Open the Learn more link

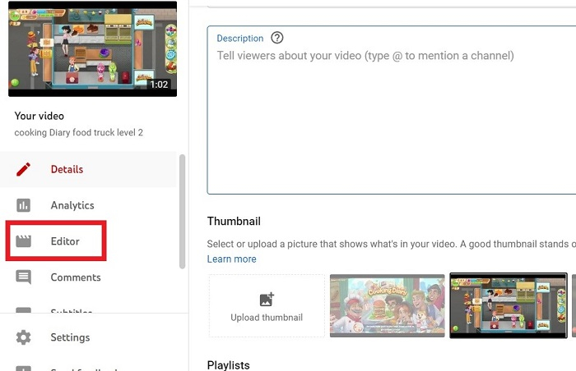tap(232, 259)
